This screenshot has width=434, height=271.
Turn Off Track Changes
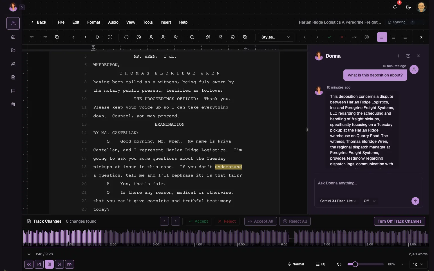coord(399,221)
